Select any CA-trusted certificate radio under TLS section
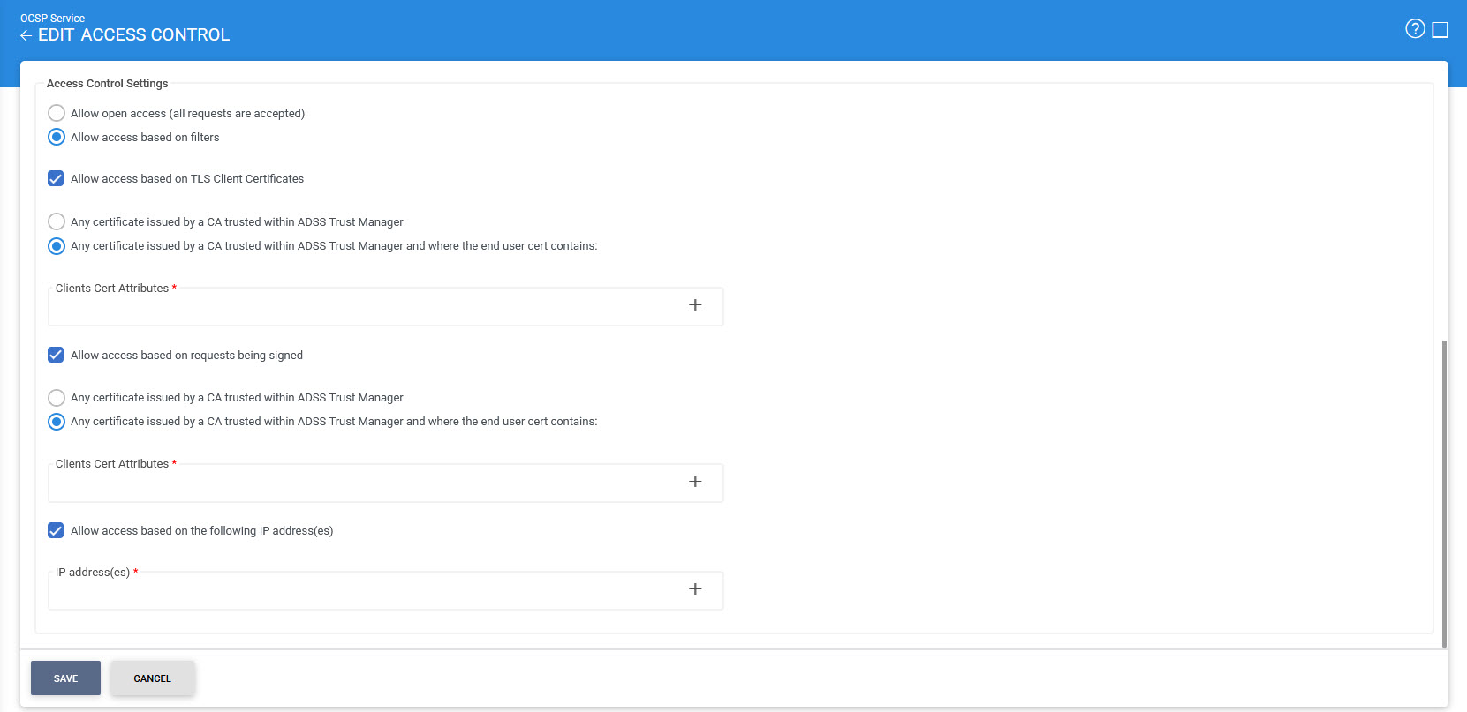Viewport: 1467px width, 712px height. 57,221
